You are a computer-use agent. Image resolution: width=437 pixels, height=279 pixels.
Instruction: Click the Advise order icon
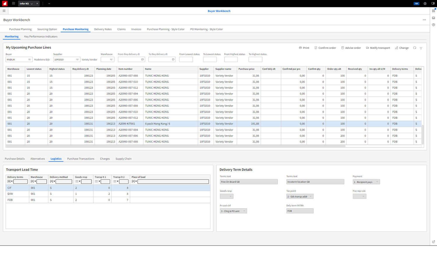point(342,48)
